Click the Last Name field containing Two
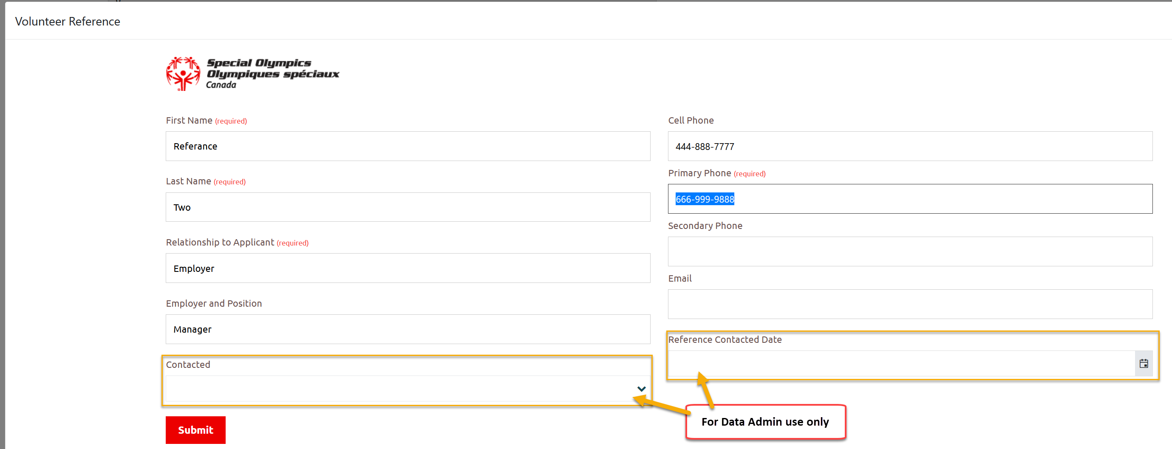This screenshot has width=1172, height=449. point(408,207)
